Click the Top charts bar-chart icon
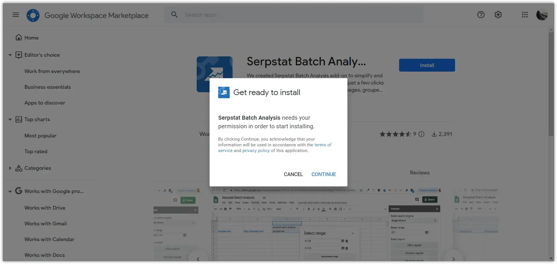This screenshot has height=264, width=557. pos(19,119)
